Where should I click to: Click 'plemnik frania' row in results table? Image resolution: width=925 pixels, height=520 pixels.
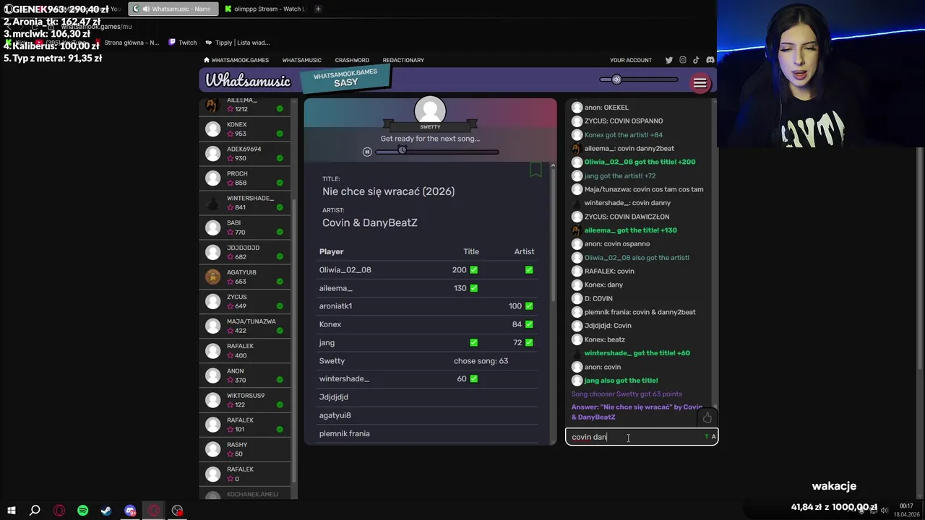(427, 433)
